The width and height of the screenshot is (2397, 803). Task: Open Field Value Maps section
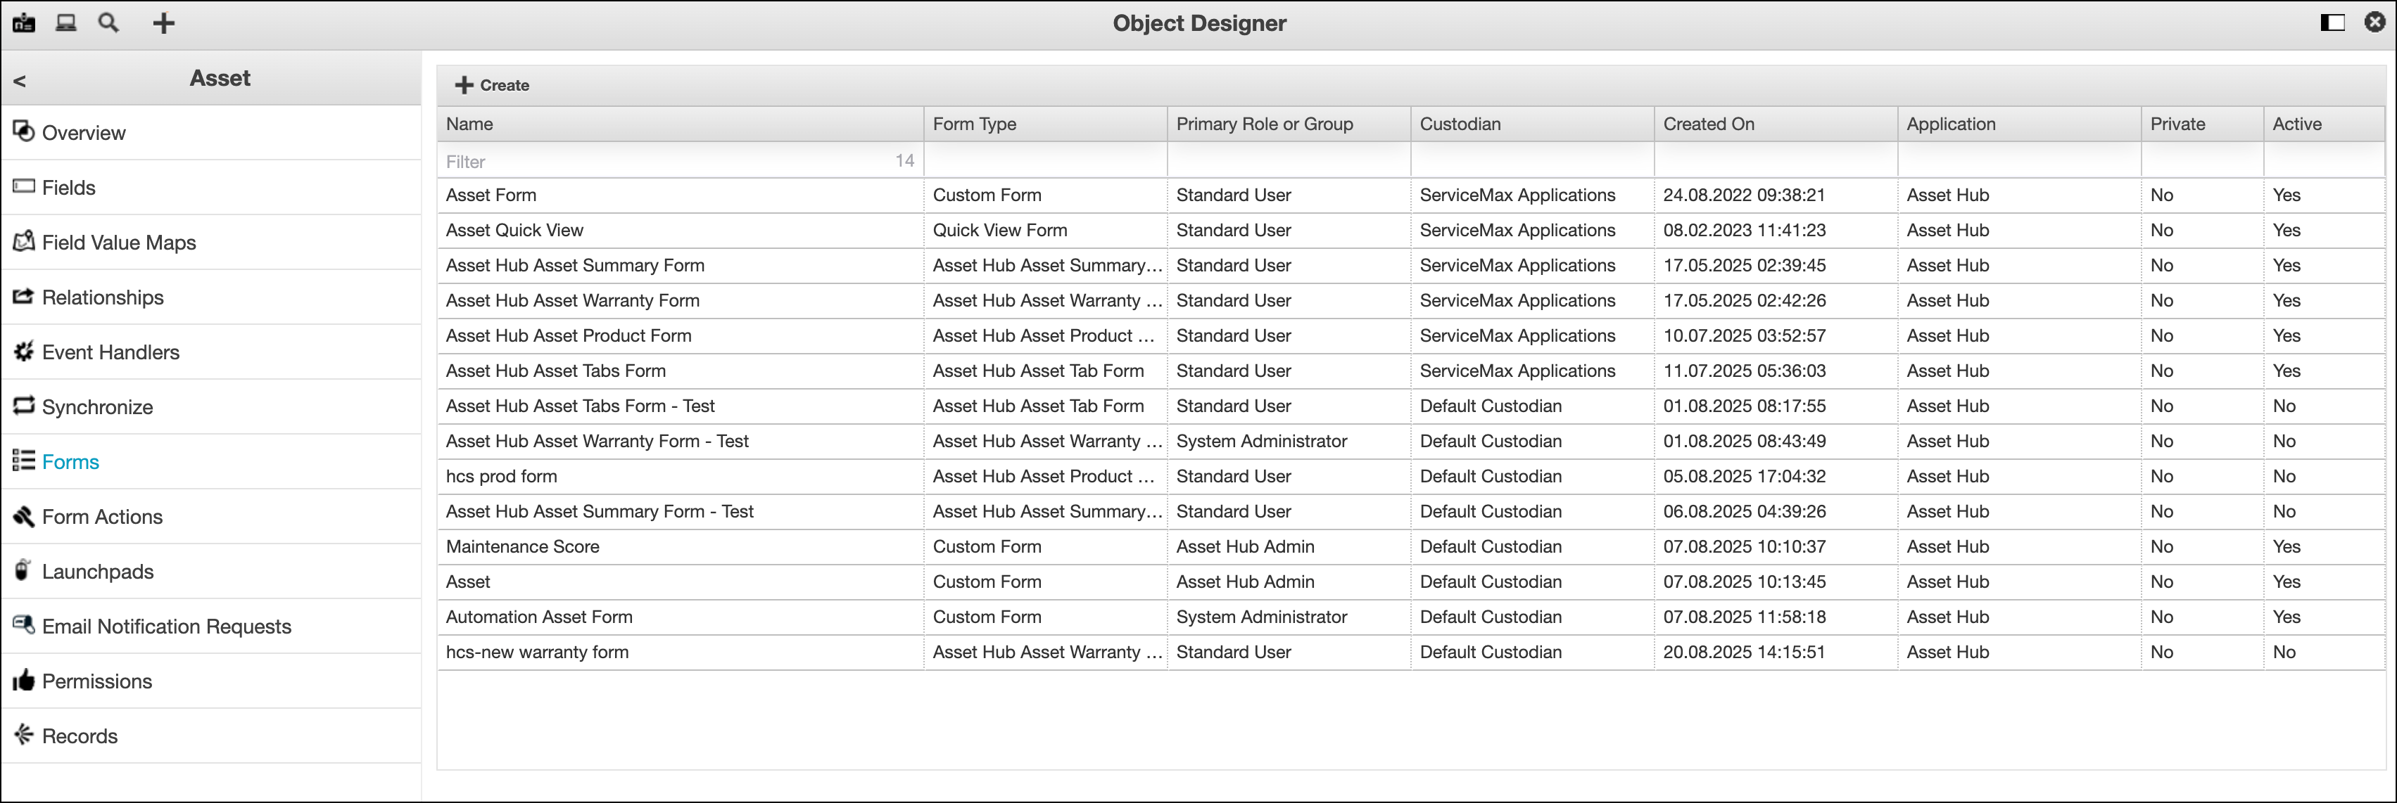[211, 243]
